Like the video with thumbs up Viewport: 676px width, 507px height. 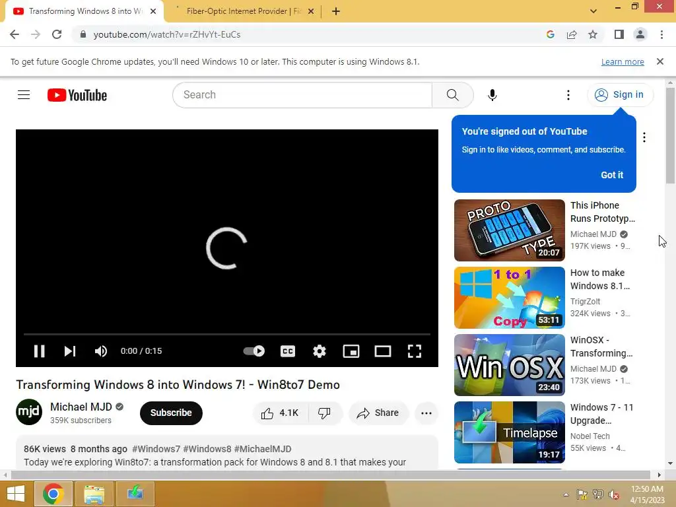(280, 413)
